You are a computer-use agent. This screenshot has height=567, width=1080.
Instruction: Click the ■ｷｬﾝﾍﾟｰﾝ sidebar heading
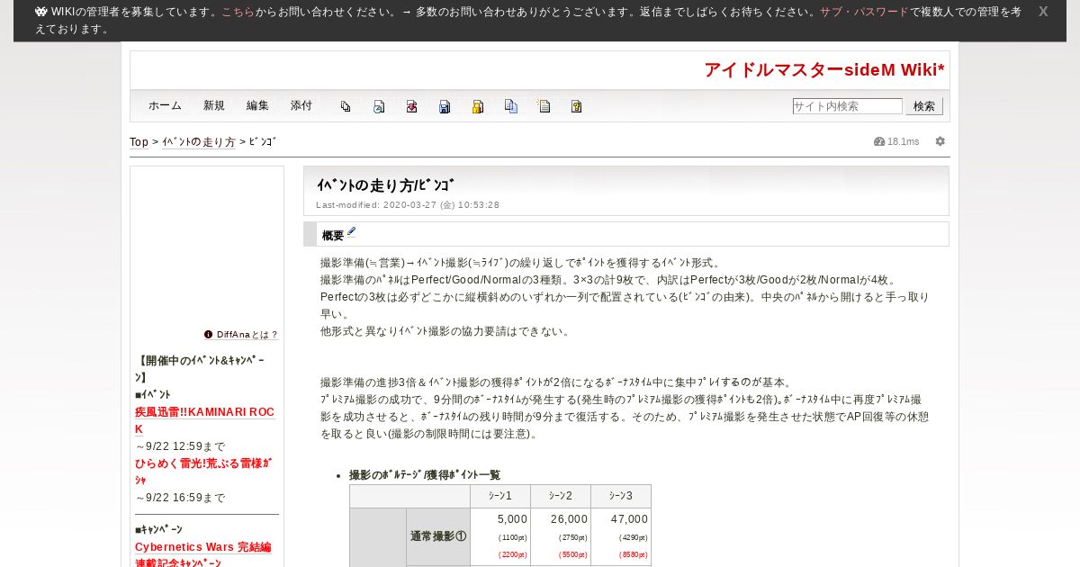tap(159, 530)
